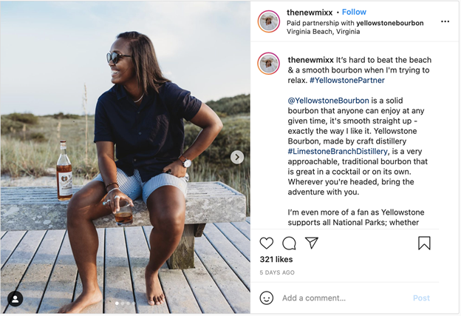The width and height of the screenshot is (461, 316).
Task: Go to next photo in carousel
Action: tap(237, 157)
